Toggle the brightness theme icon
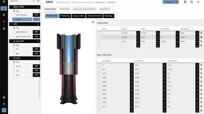Image resolution: width=204 pixels, height=114 pixels. point(4,104)
